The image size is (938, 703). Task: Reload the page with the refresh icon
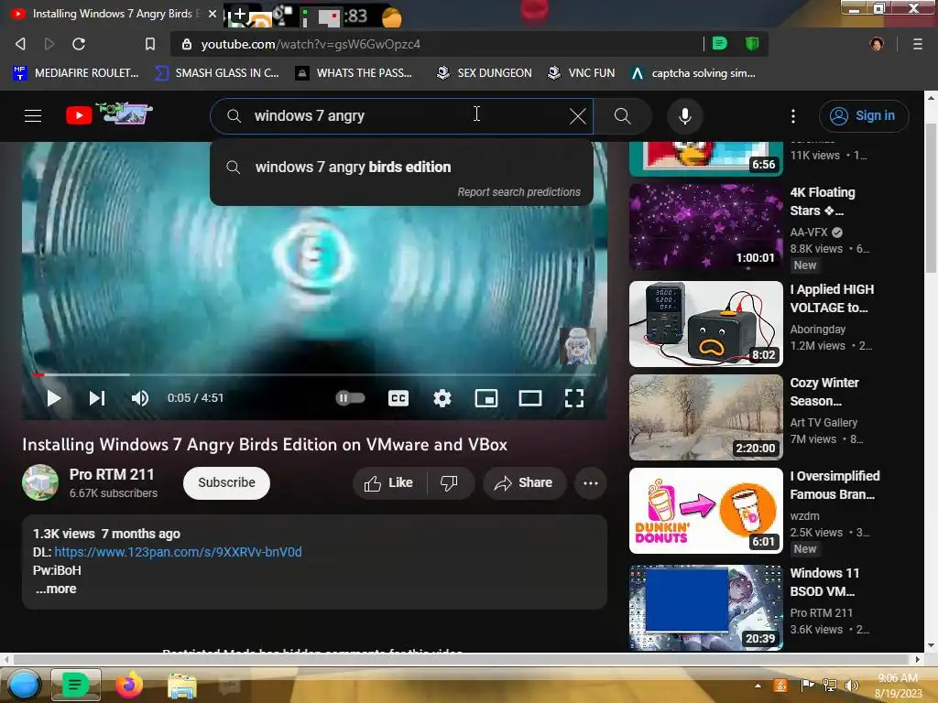[x=79, y=44]
